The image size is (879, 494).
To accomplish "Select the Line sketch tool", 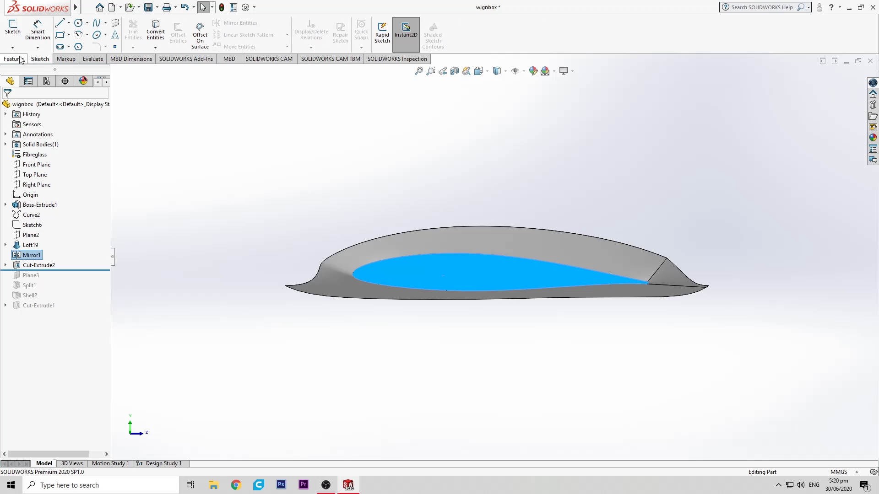I will (x=60, y=23).
